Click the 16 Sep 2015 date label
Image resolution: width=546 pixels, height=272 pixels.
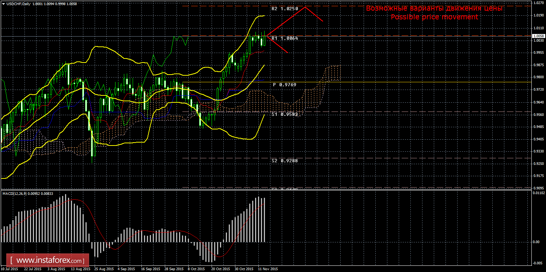tap(151, 269)
